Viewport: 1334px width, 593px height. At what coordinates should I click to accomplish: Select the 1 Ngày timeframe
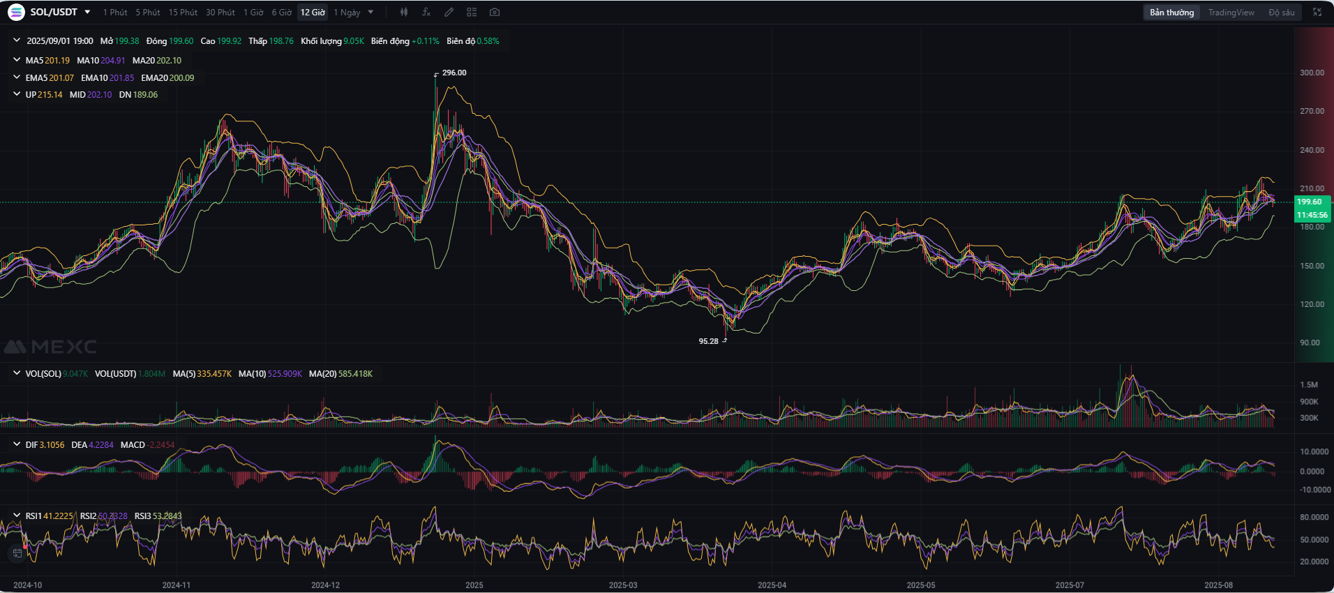tap(347, 12)
